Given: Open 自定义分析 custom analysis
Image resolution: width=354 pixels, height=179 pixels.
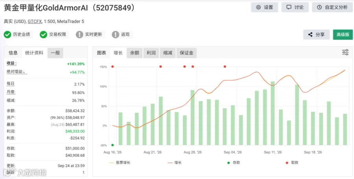Looking at the screenshot, I should 332,7.
